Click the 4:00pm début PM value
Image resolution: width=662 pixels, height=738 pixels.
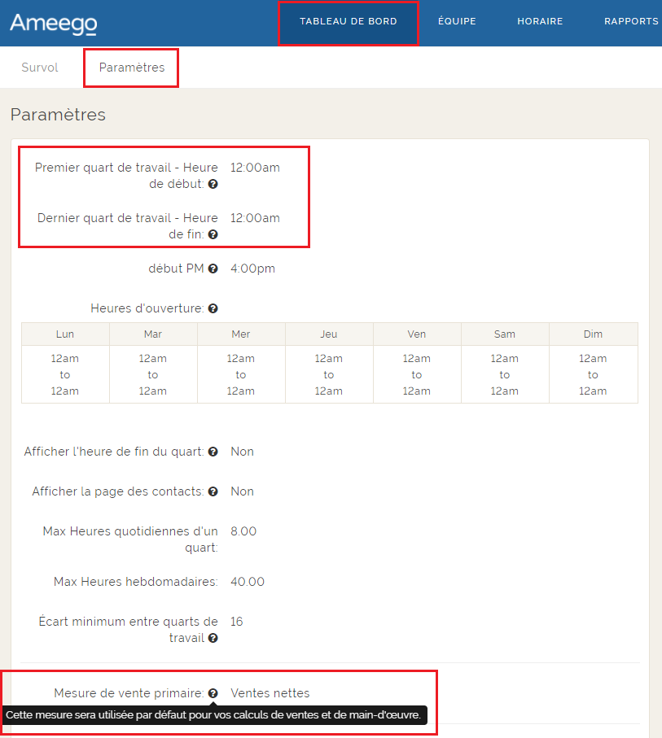pyautogui.click(x=252, y=269)
